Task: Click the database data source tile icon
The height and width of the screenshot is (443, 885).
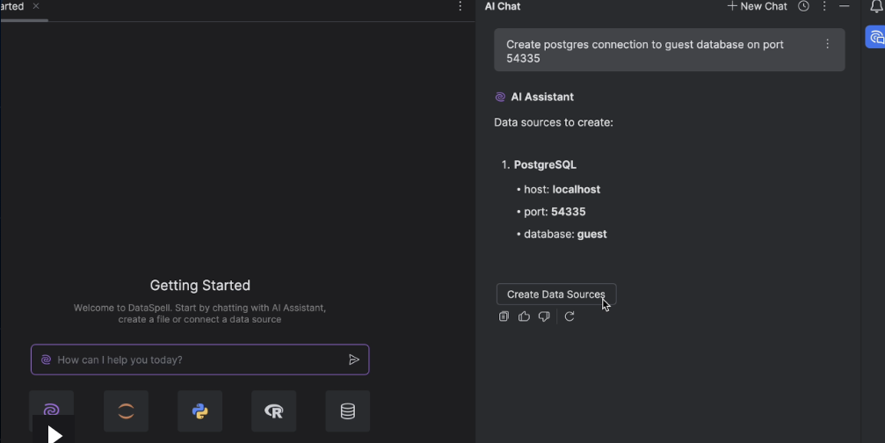Action: coord(347,411)
